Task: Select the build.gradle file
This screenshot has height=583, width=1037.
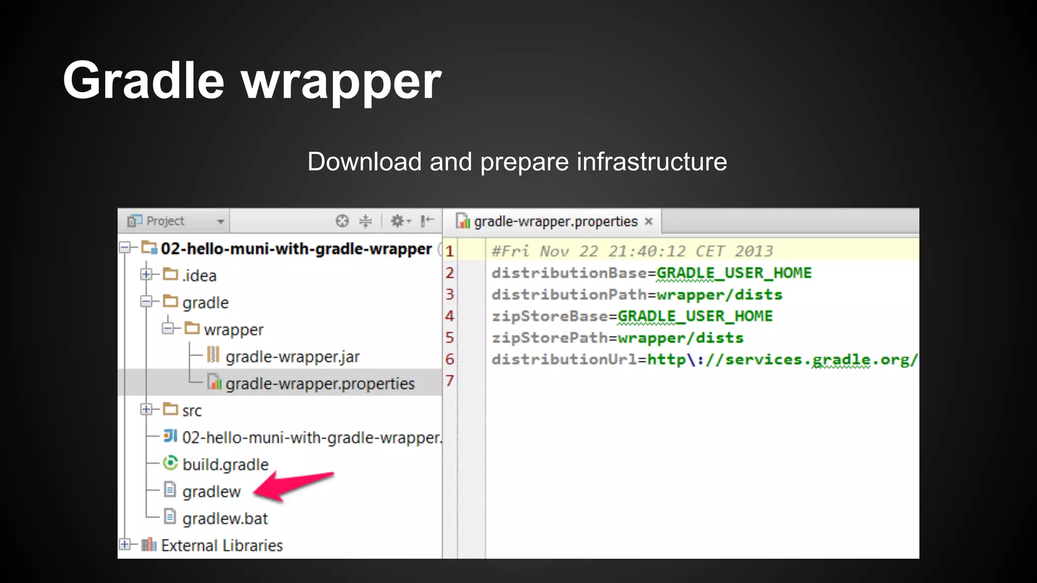Action: point(225,465)
